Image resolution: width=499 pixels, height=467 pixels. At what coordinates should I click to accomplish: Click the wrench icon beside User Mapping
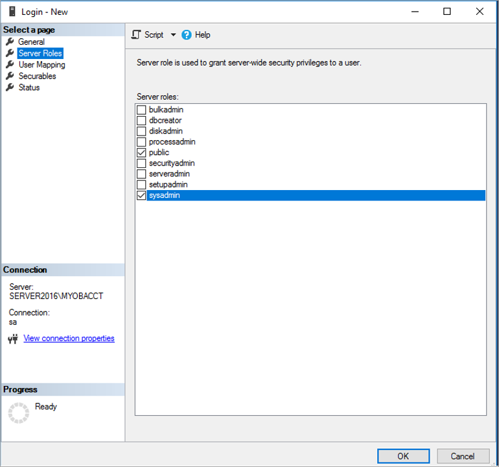click(10, 65)
